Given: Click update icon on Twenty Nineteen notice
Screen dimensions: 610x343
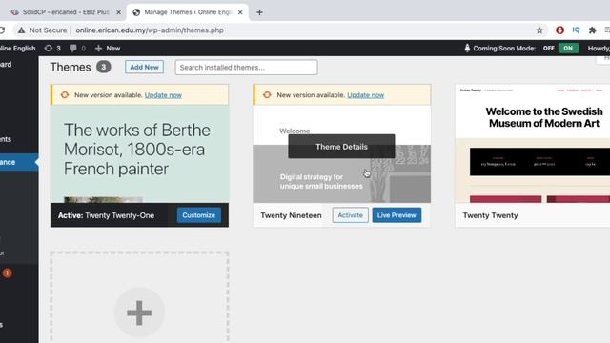Looking at the screenshot, I should pyautogui.click(x=267, y=95).
